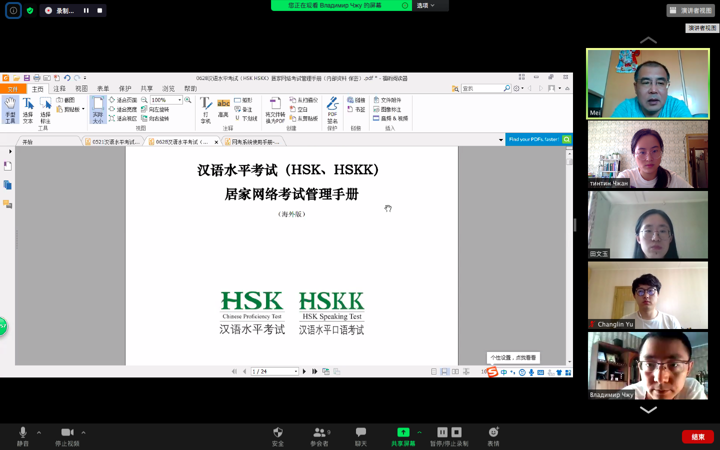
Task: Toggle facing pages view in status bar
Action: click(455, 371)
